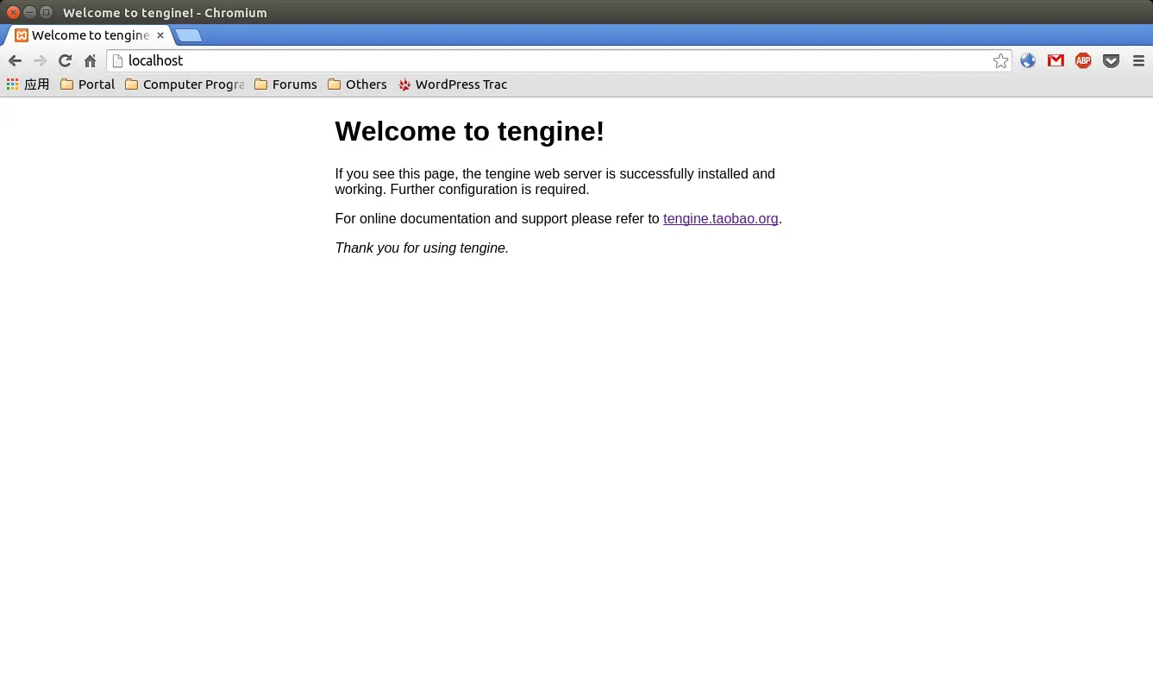The width and height of the screenshot is (1153, 683).
Task: Open the Chromium hamburger menu
Action: pos(1138,60)
